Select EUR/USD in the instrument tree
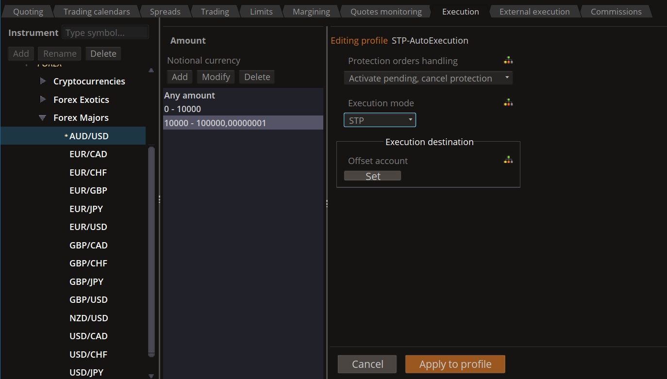667x379 pixels. coord(88,227)
